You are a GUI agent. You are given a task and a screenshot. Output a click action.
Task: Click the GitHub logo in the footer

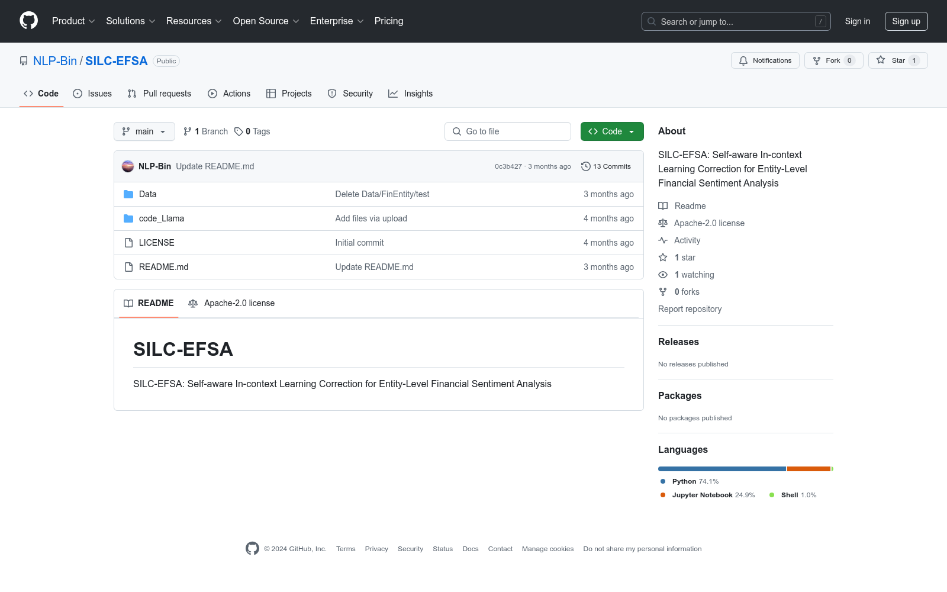point(252,549)
